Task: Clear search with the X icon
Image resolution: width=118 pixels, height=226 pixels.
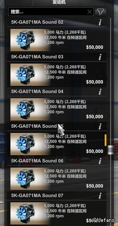Action: tap(90, 12)
